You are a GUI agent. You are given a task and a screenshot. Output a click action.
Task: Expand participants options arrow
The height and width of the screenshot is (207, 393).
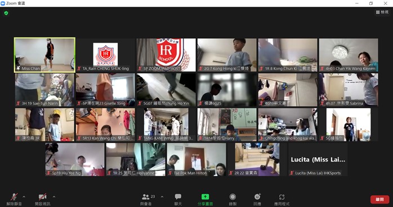click(x=162, y=196)
